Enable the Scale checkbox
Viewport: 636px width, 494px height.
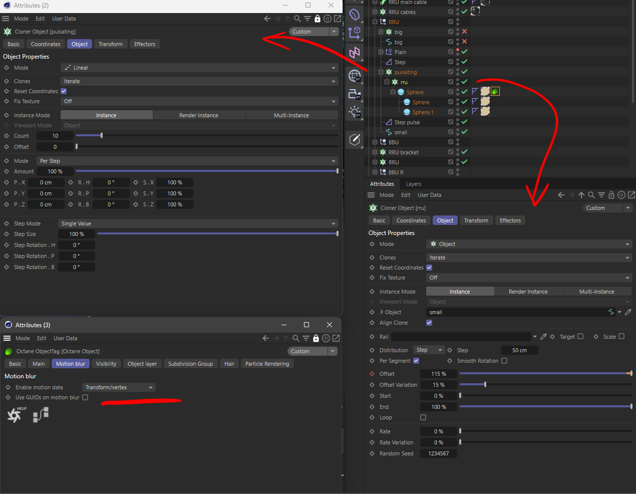coord(621,337)
